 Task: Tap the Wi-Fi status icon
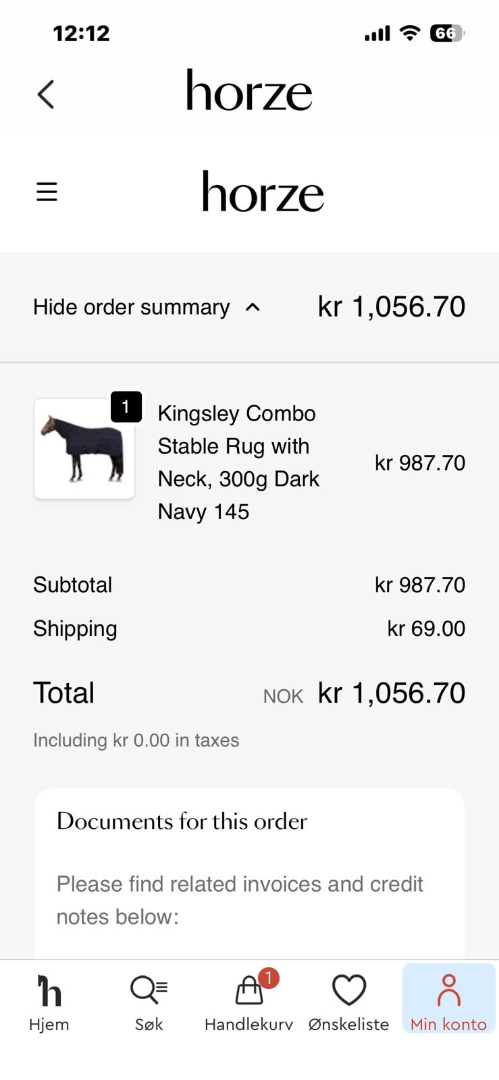tap(410, 33)
